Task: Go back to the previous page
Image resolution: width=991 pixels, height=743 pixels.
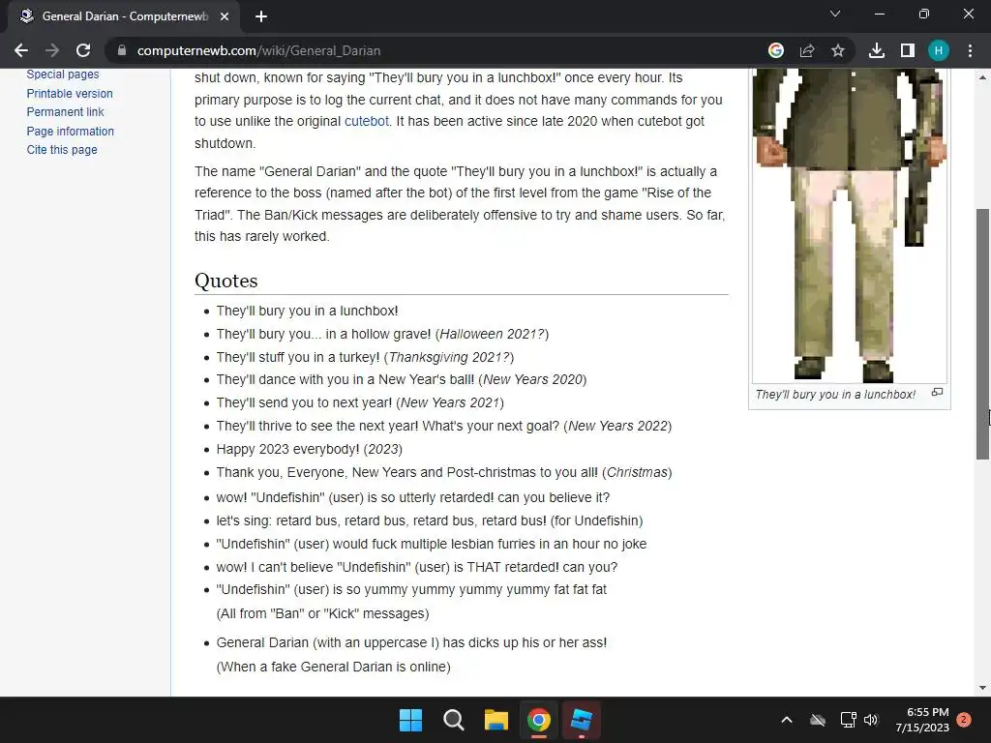Action: 21,50
